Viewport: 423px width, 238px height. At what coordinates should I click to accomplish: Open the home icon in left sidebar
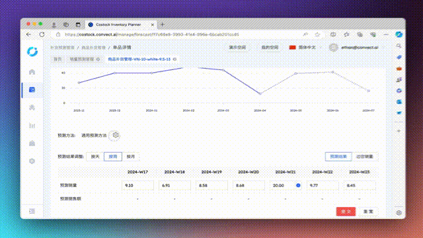(32, 72)
